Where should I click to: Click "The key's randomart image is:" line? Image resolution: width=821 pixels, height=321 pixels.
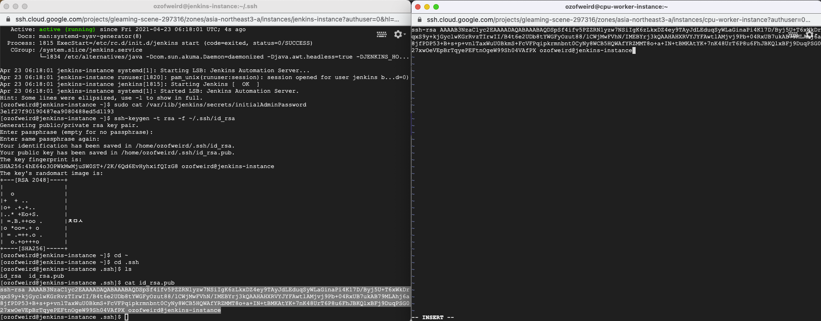click(x=52, y=173)
